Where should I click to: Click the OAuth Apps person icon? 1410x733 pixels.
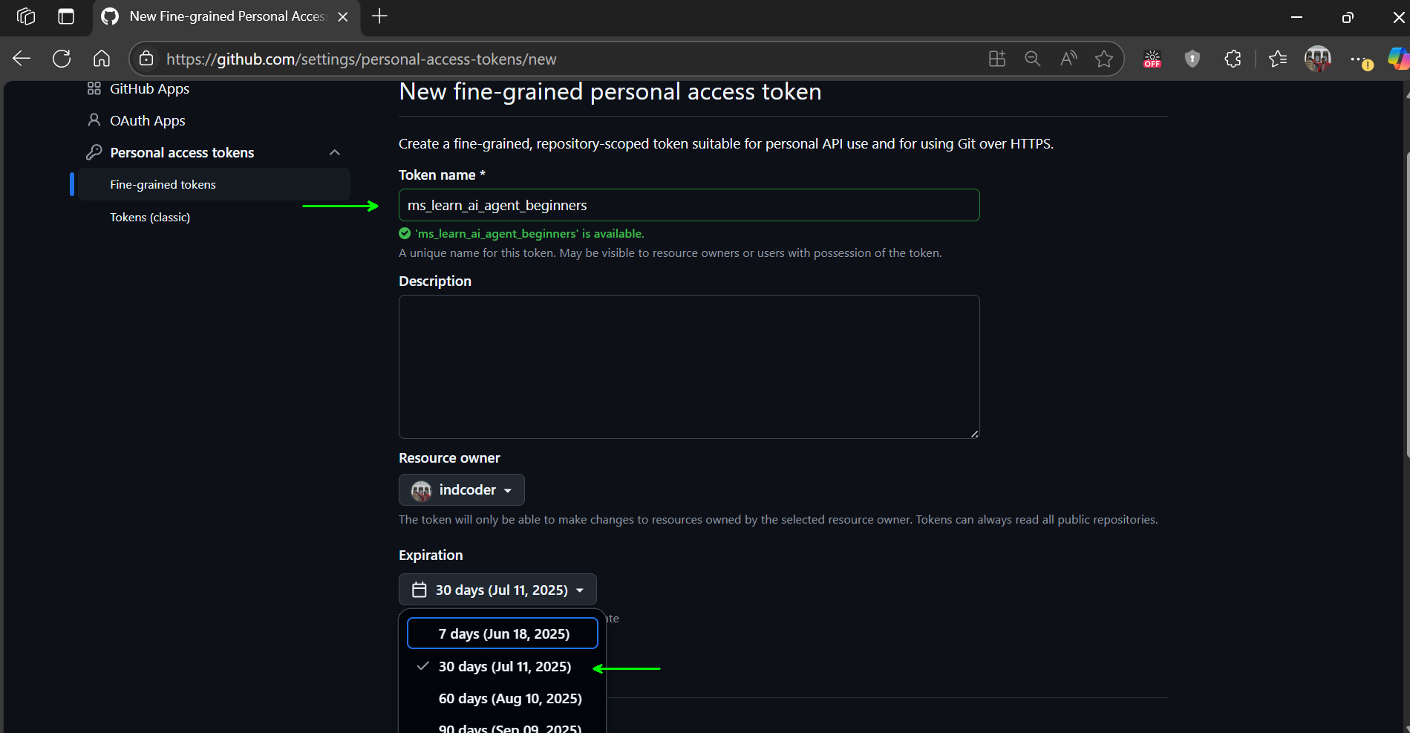click(x=94, y=120)
